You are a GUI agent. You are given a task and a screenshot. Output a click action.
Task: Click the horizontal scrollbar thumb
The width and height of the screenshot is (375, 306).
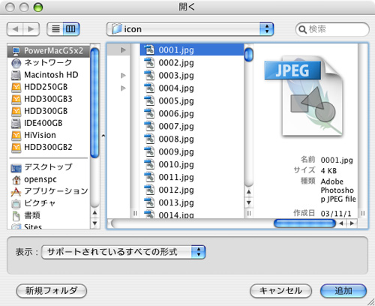coord(304,223)
